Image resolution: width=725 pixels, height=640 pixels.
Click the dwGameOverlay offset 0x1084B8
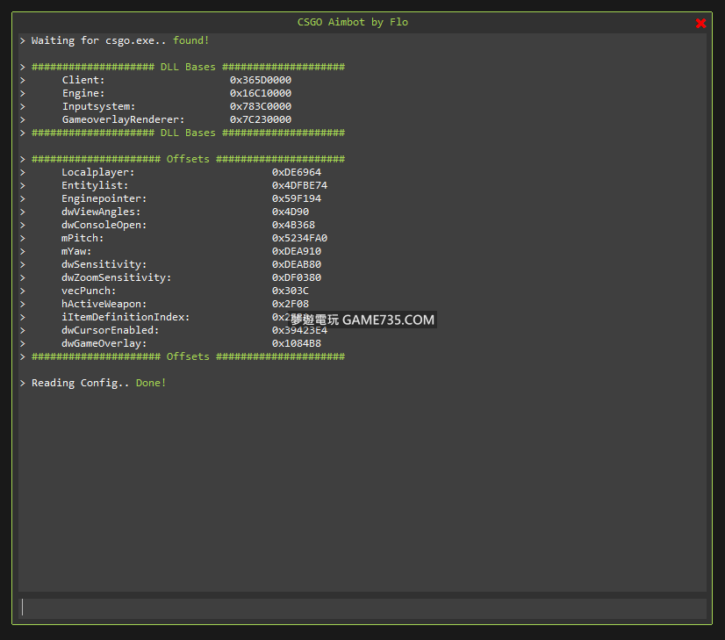tap(297, 343)
